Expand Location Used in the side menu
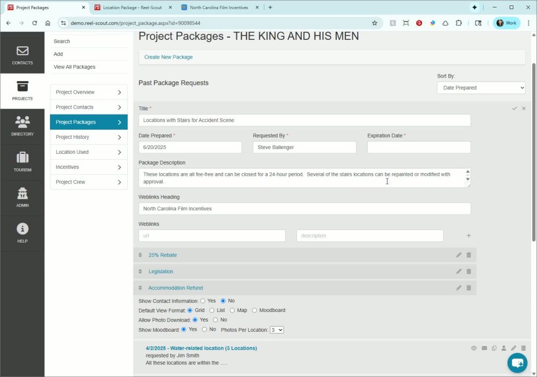537x377 pixels. [89, 152]
